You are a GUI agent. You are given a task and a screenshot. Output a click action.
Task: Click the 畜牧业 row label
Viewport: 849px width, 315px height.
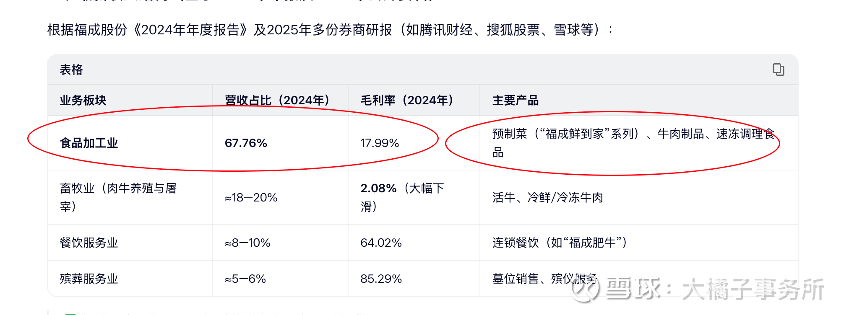pos(118,197)
